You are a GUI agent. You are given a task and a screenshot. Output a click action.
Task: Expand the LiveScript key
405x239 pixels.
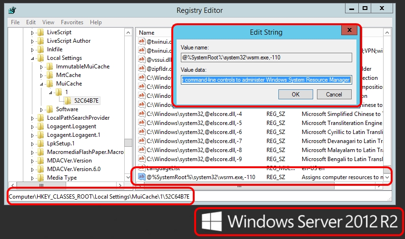click(x=32, y=33)
